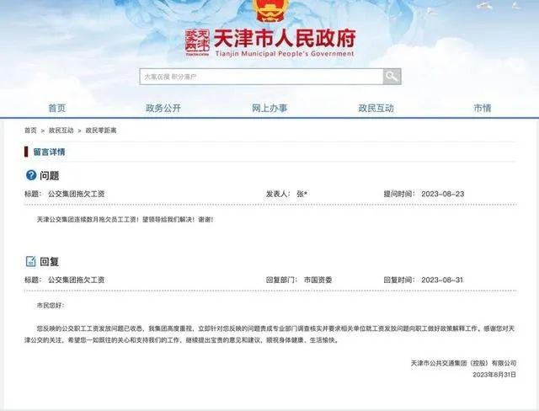Open the 市情 navigation tab
Image resolution: width=539 pixels, height=411 pixels.
tap(483, 109)
